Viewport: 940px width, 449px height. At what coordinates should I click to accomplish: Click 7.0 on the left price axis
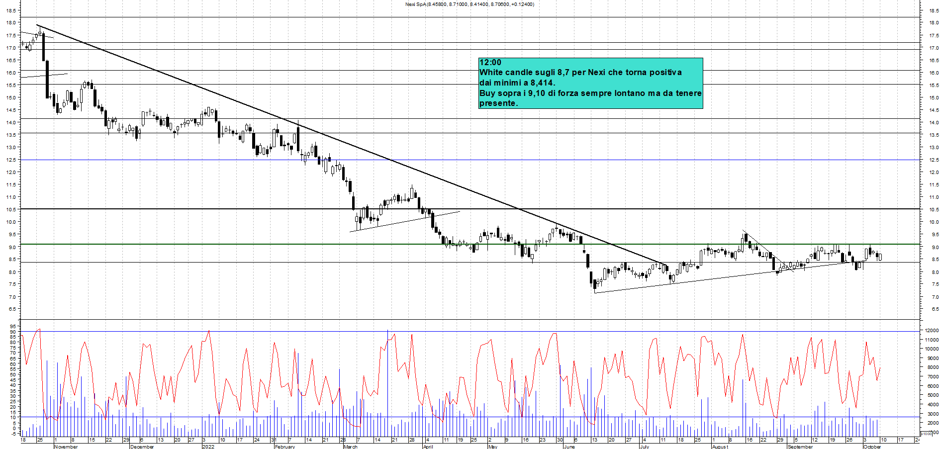pos(12,297)
